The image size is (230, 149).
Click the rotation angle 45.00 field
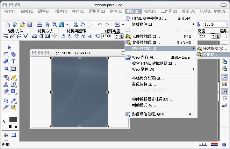point(107,36)
